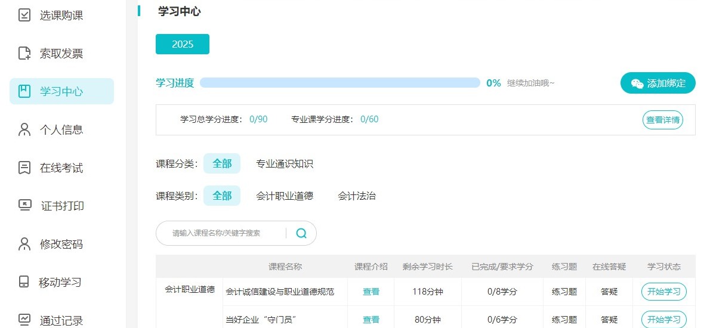Filter course type by 会计法治
Screen dimensions: 710x328
tap(356, 196)
